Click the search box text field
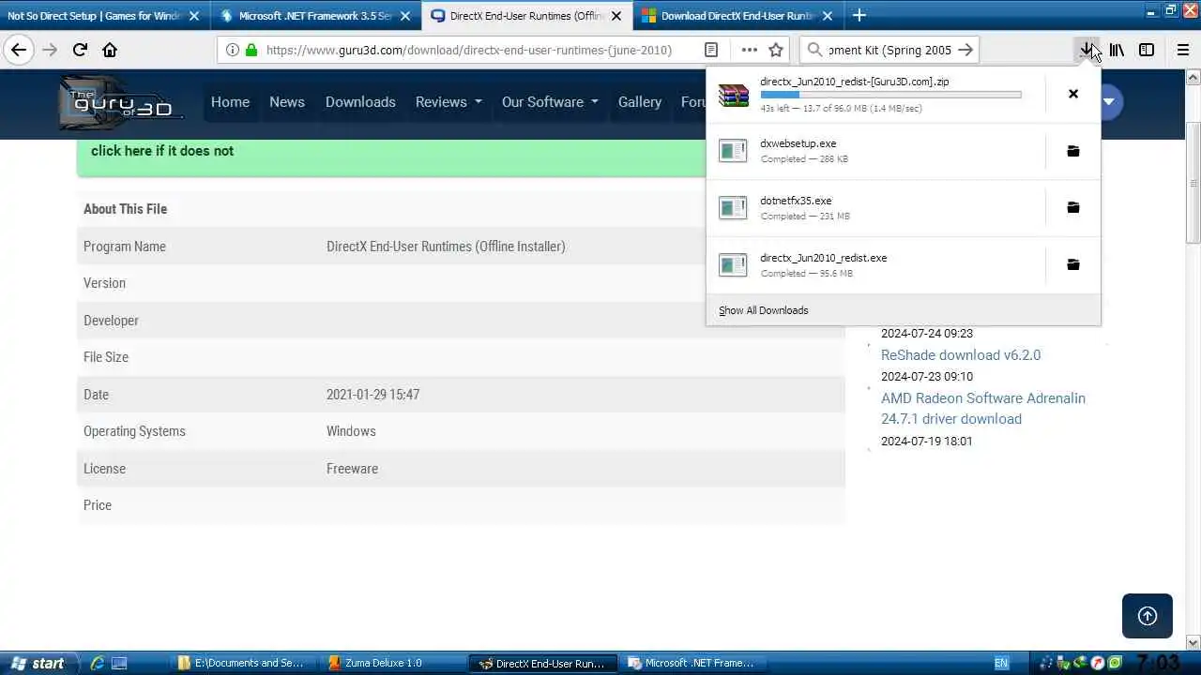1201x675 pixels. click(x=889, y=50)
